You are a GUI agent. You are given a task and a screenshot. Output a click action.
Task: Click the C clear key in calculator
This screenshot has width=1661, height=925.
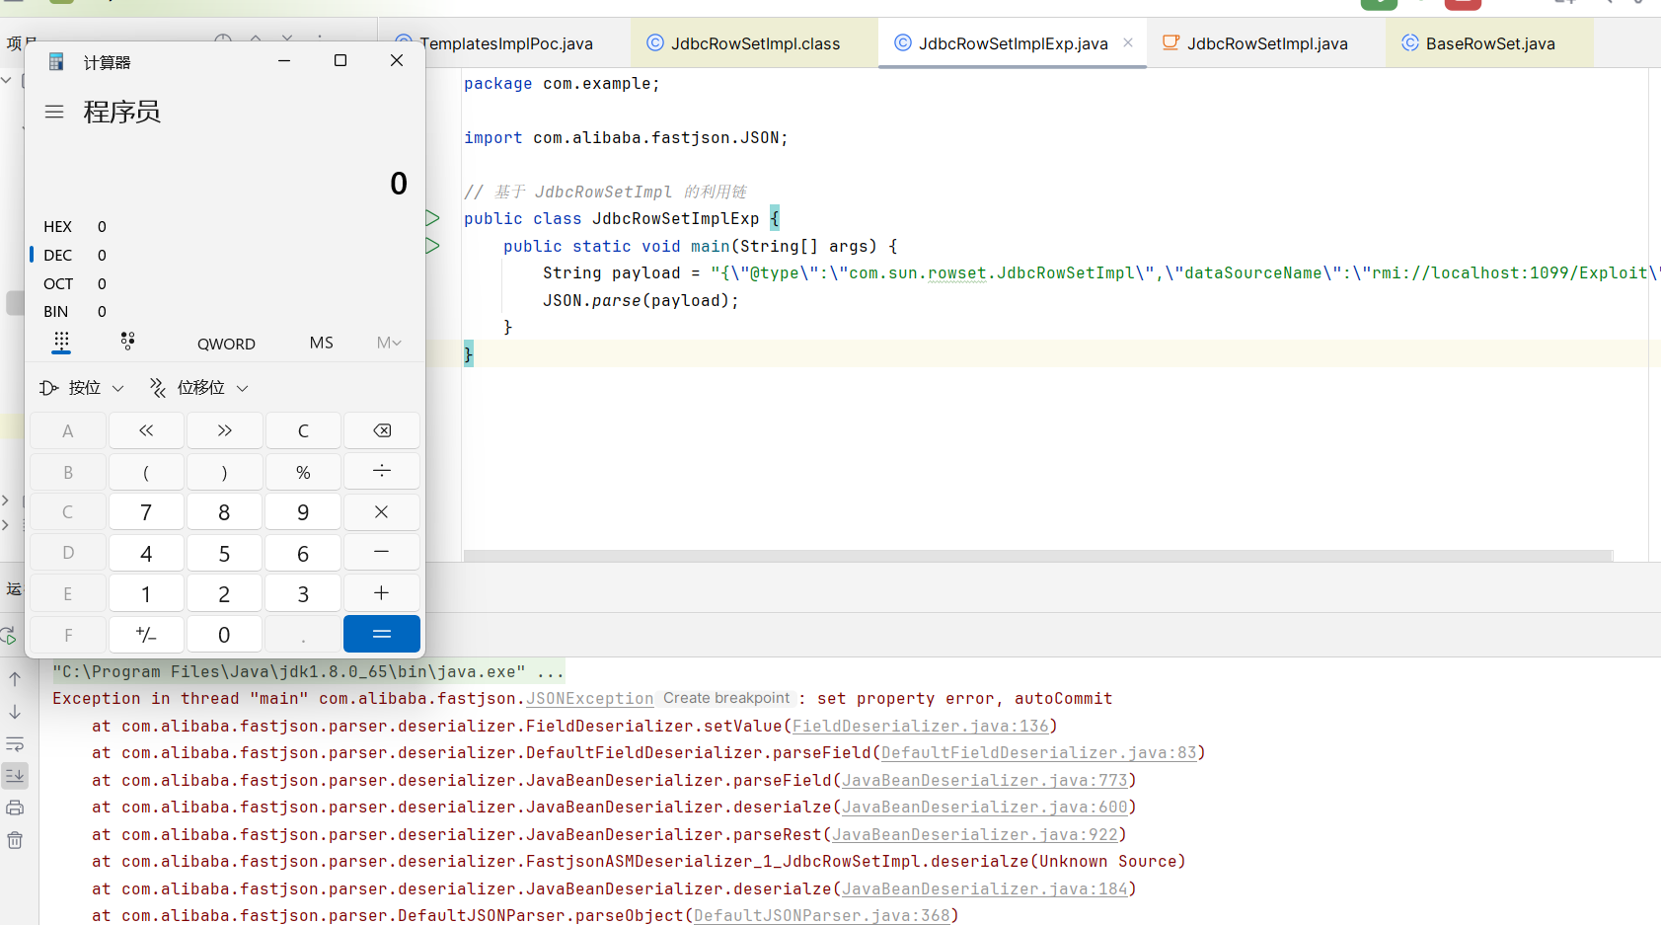tap(303, 430)
